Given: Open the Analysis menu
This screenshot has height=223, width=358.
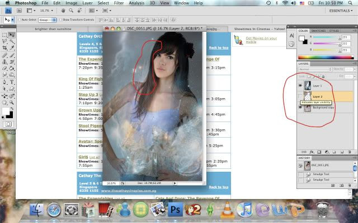Looking at the screenshot, I should click(x=136, y=3).
